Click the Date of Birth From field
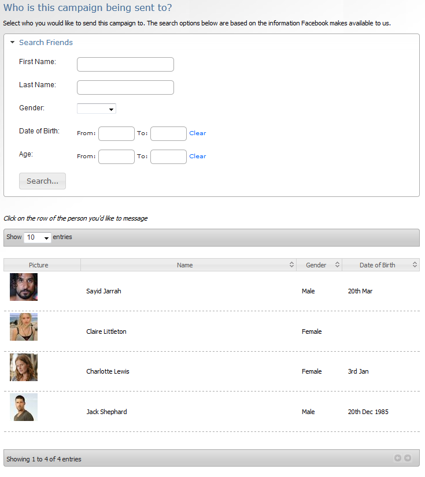Viewport: 425px width, 477px height. tap(116, 133)
